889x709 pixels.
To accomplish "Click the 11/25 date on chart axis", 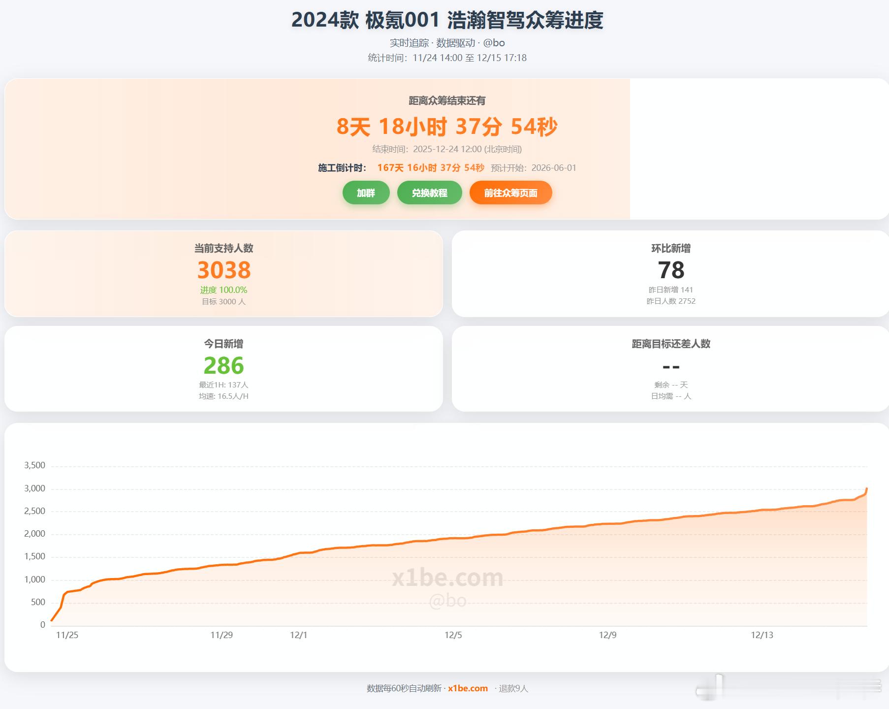I will 67,635.
